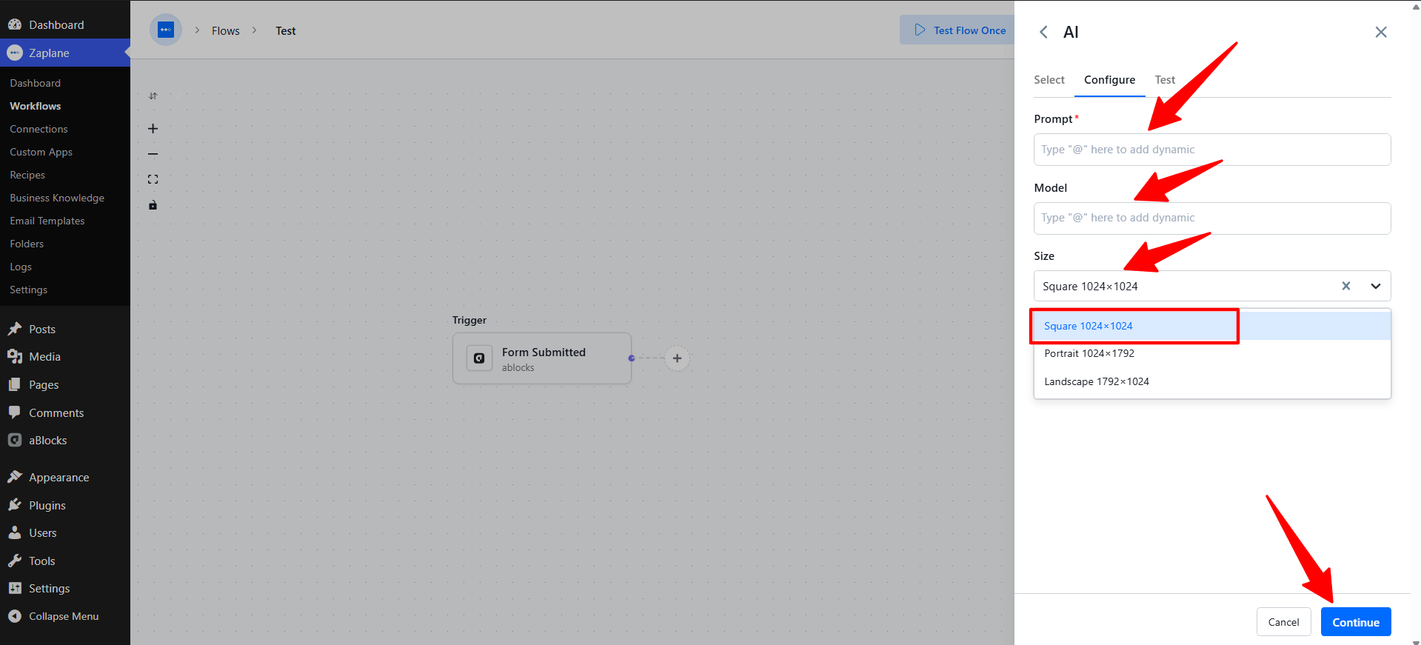Zoom in with the plus canvas control

coord(153,128)
